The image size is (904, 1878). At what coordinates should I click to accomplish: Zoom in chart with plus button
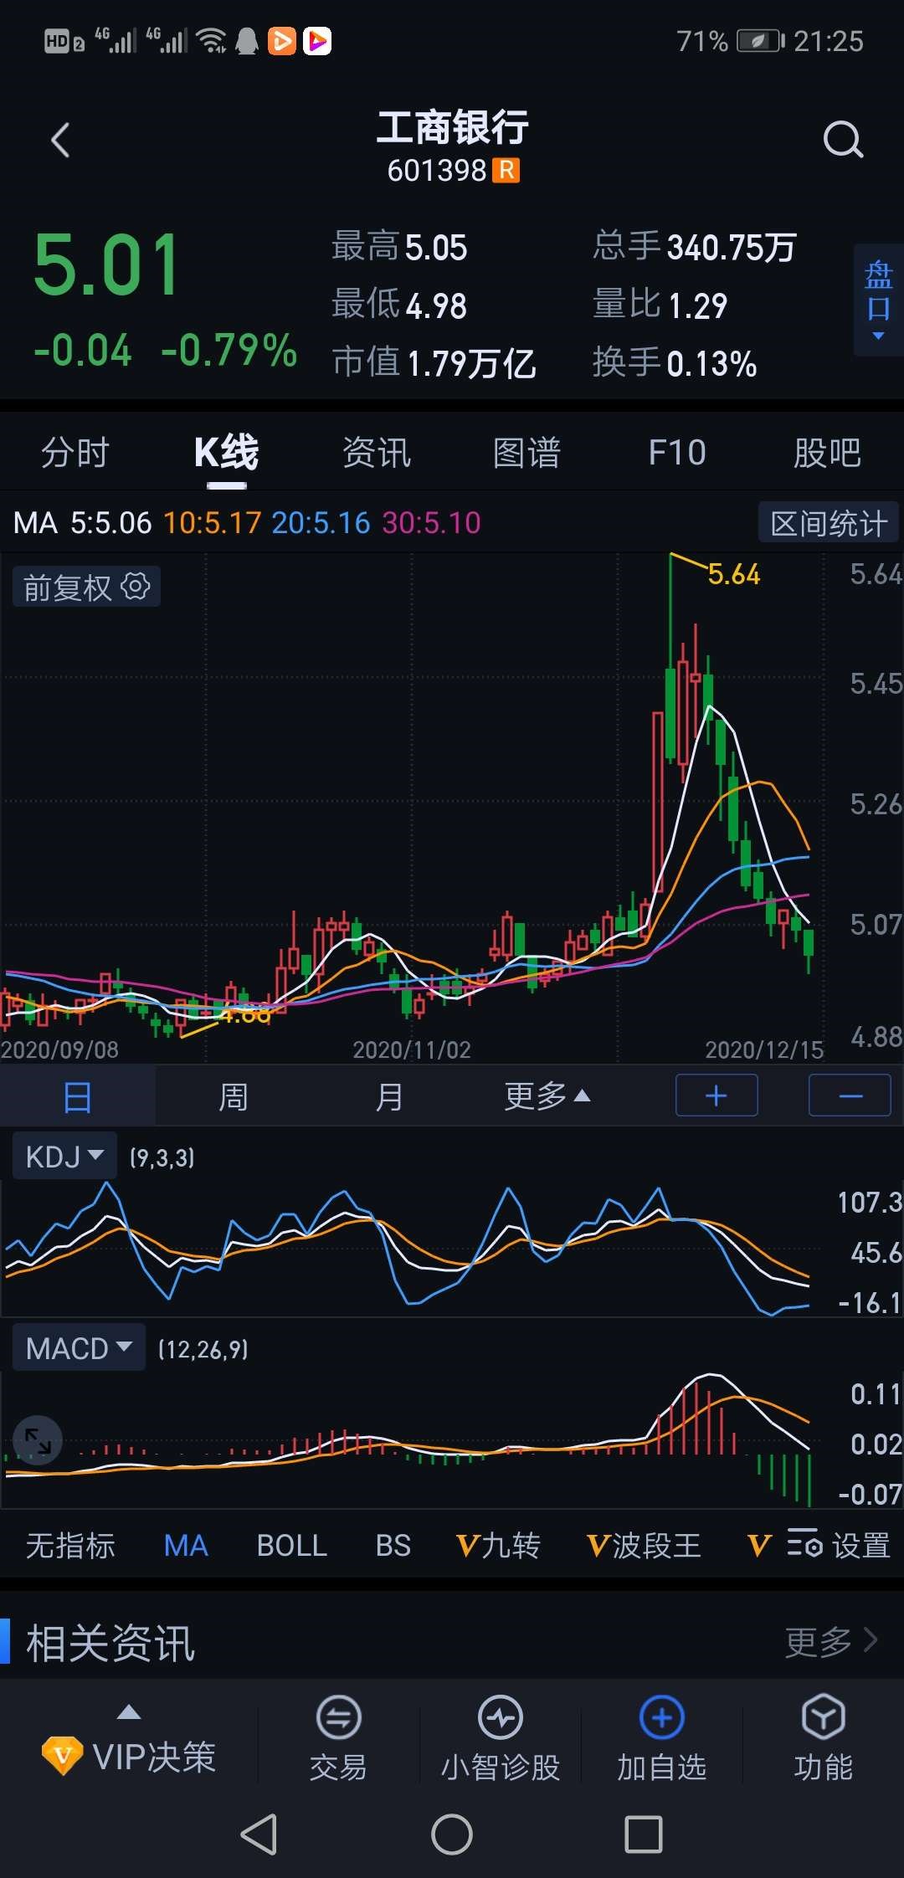(717, 1095)
